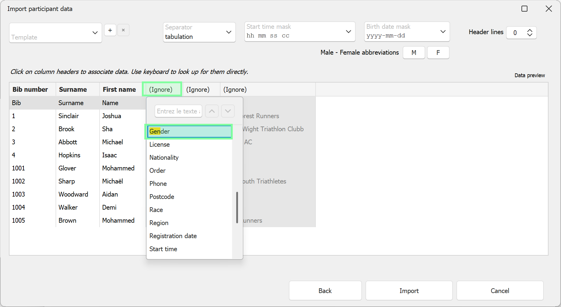Screen dimensions: 561x307
Task: Click the field list scrollbar thumb
Action: [237, 207]
